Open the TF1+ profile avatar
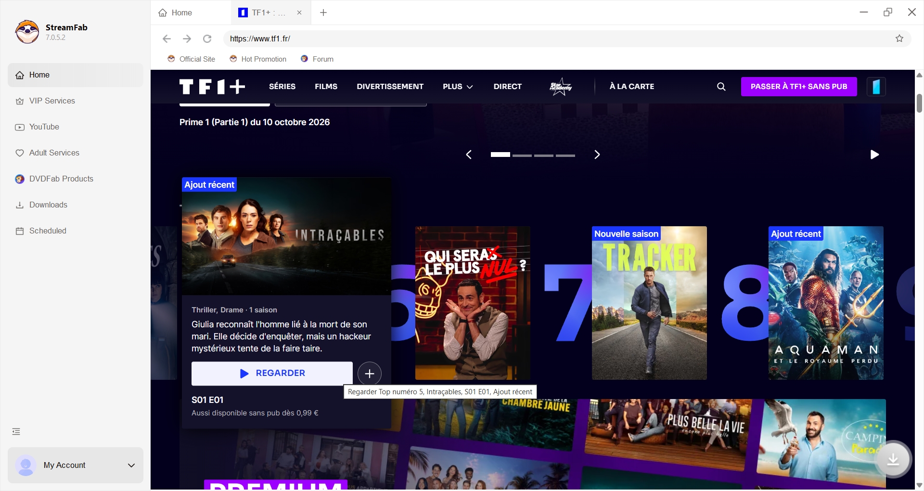The height and width of the screenshot is (491, 924). pyautogui.click(x=876, y=87)
